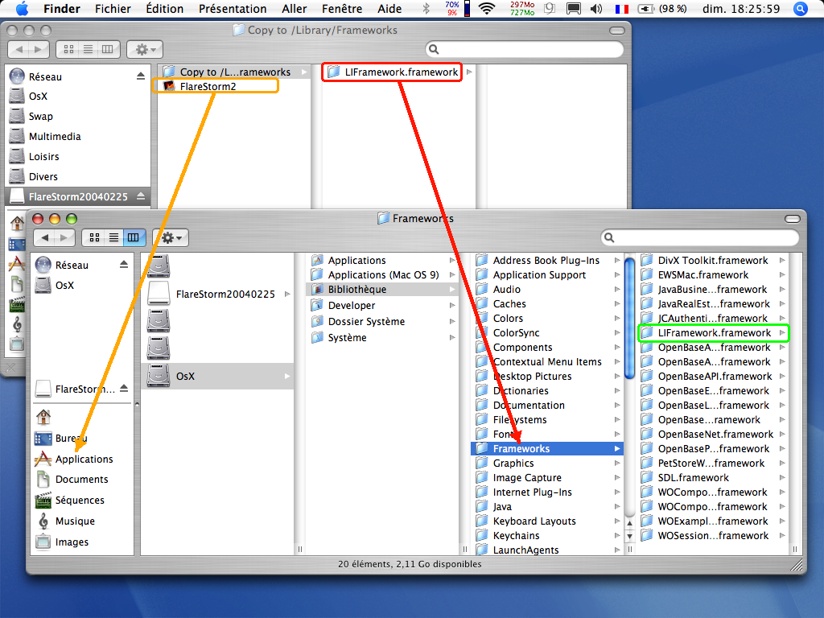Click the Spotlight search icon
This screenshot has height=618, width=824.
(x=800, y=8)
